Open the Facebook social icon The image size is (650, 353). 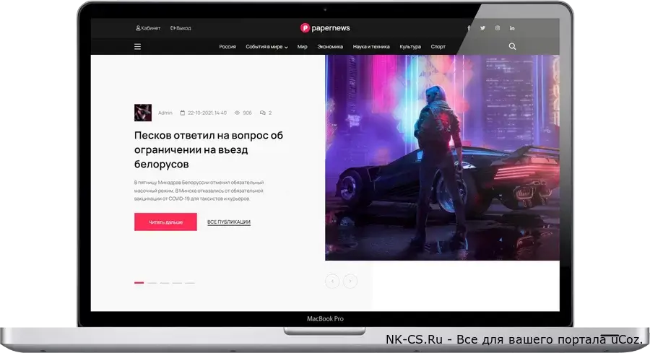click(x=469, y=28)
